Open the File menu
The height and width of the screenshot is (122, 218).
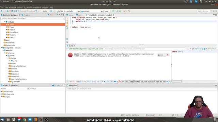(x=2, y=7)
